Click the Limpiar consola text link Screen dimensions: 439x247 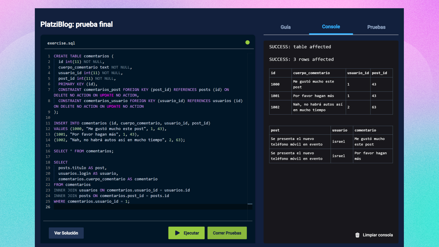coord(378,235)
